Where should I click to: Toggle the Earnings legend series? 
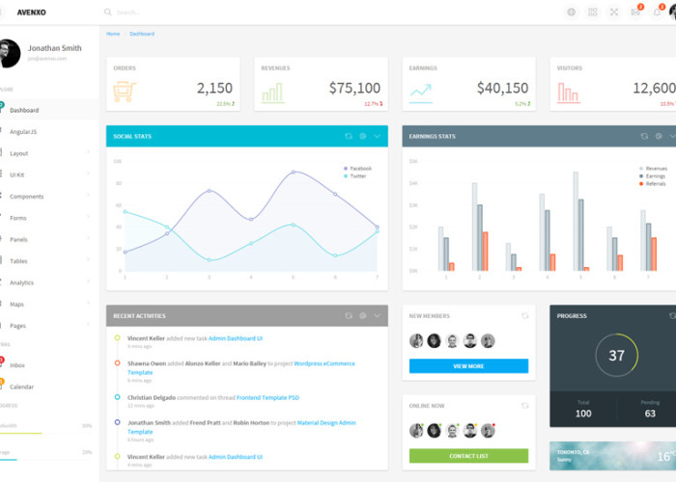coord(652,176)
